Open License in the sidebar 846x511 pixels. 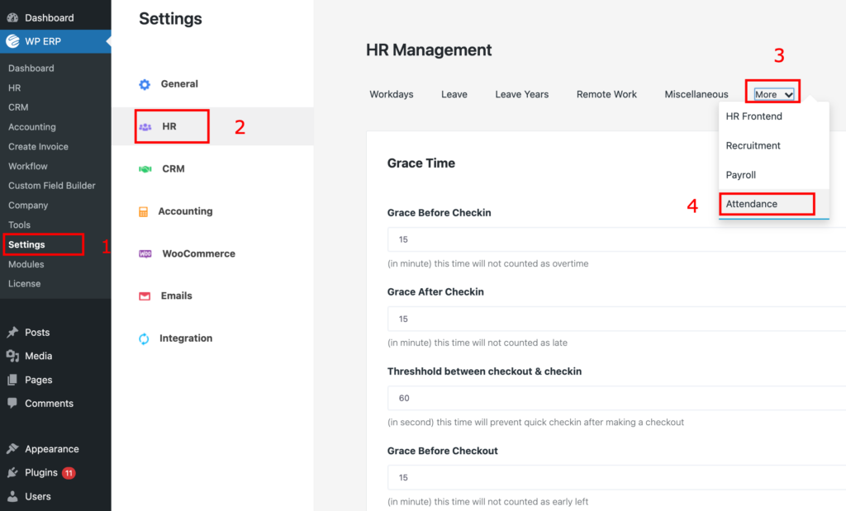[x=24, y=283]
